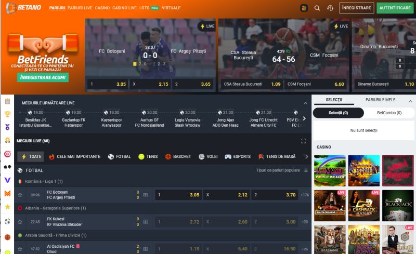Open Gold Digger casino game thumbnail

click(x=363, y=171)
